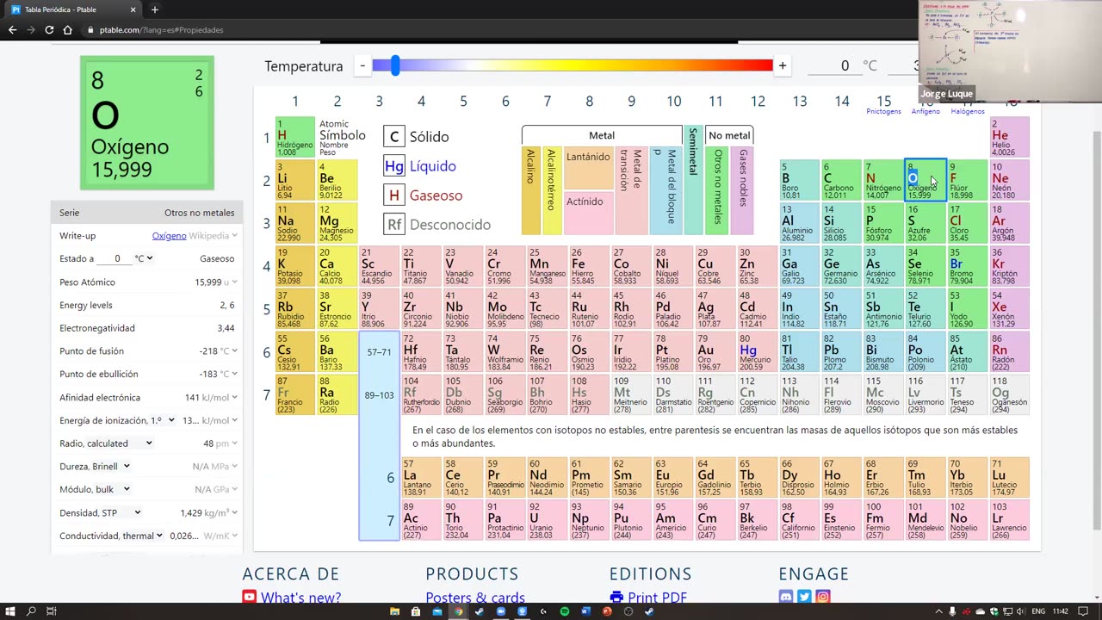The height and width of the screenshot is (620, 1102).
Task: Open Spotify from the taskbar
Action: click(565, 611)
